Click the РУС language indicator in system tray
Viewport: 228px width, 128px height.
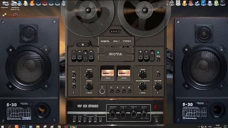coord(210,127)
